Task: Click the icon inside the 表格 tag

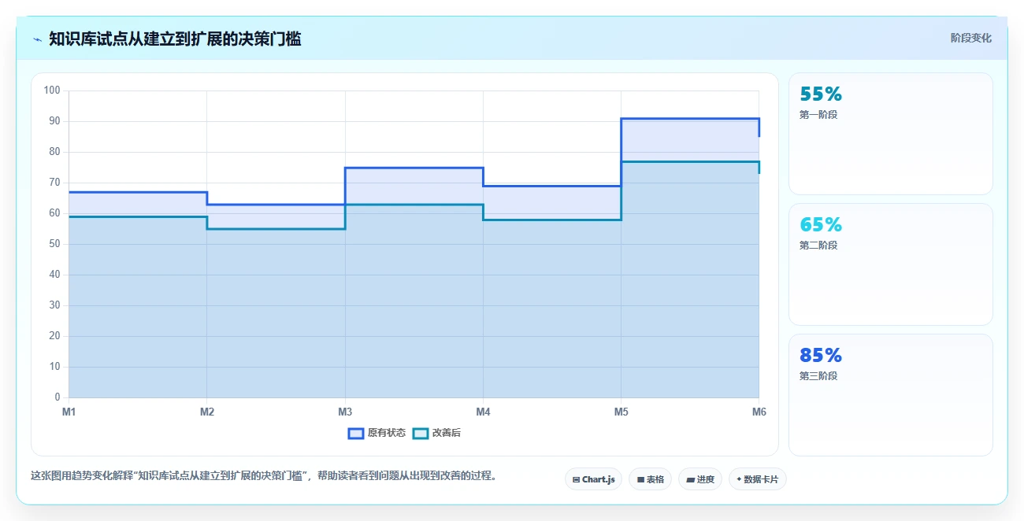Action: pyautogui.click(x=640, y=479)
